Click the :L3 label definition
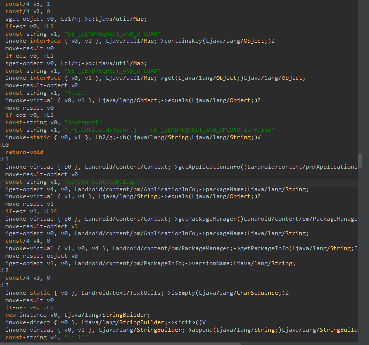 pos(5,285)
